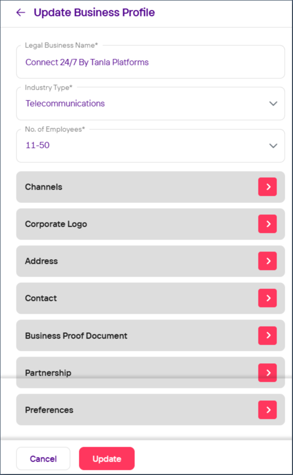The width and height of the screenshot is (293, 475).
Task: Click the red arrow next to Contact
Action: (x=267, y=298)
